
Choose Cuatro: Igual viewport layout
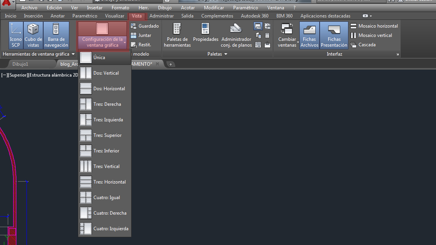click(x=105, y=198)
